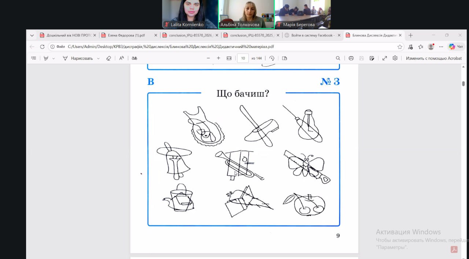Click Изменить с помощью Acrobat button

433,58
